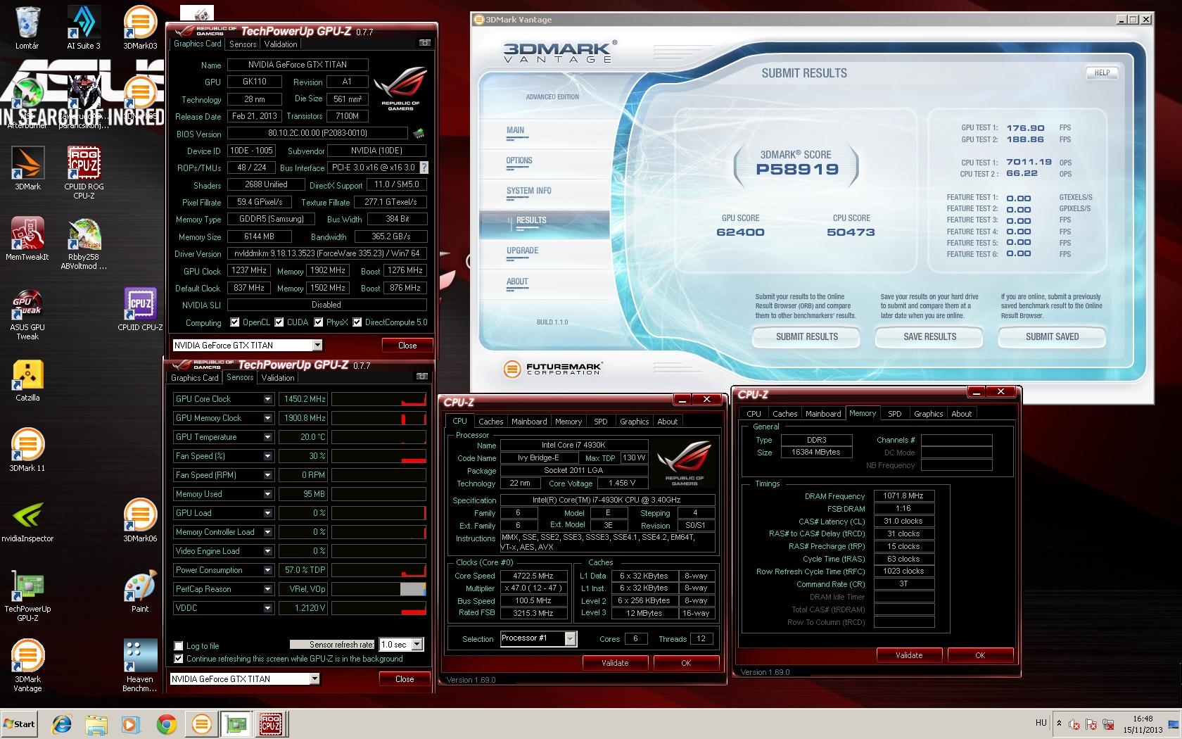Enable the Log to file checkbox

pos(179,645)
